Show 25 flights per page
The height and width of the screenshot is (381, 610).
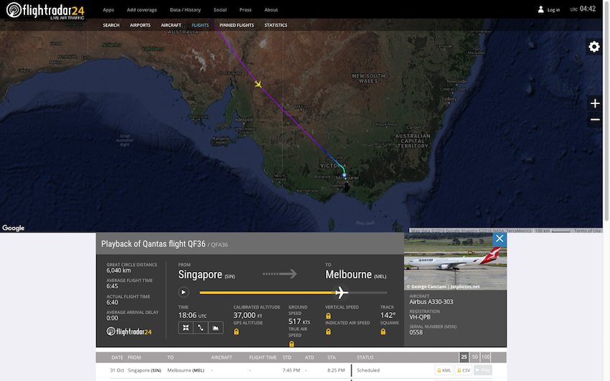pyautogui.click(x=464, y=357)
